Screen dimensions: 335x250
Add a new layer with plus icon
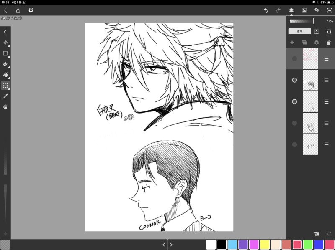point(292,43)
